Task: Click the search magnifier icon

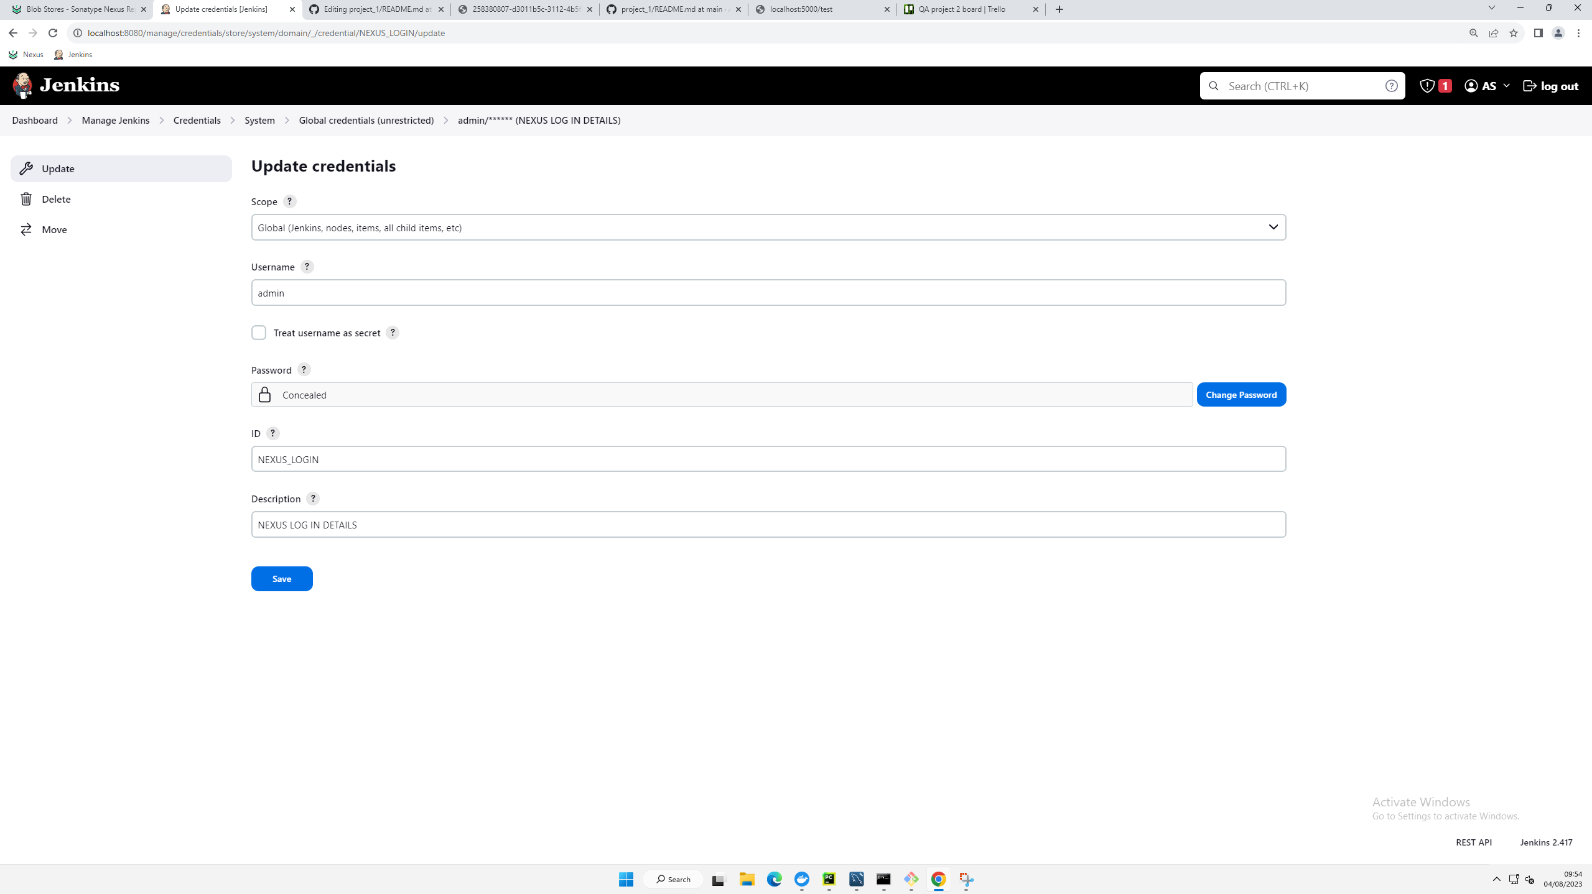Action: point(1213,85)
